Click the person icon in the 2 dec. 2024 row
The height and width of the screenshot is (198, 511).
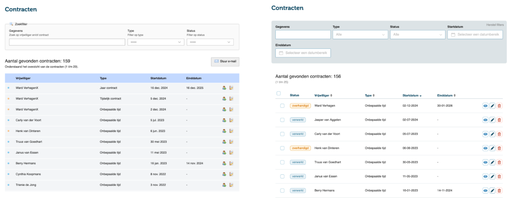(224, 110)
